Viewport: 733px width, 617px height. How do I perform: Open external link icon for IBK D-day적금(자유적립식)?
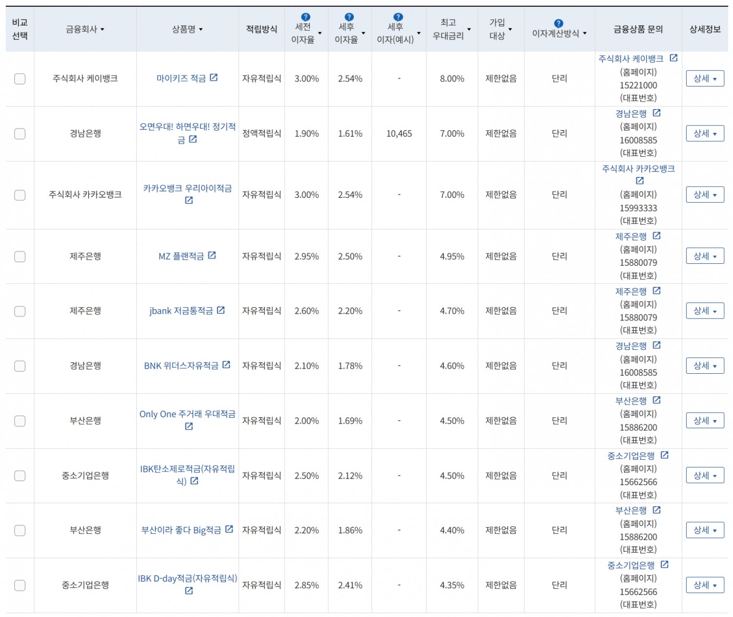pyautogui.click(x=189, y=591)
